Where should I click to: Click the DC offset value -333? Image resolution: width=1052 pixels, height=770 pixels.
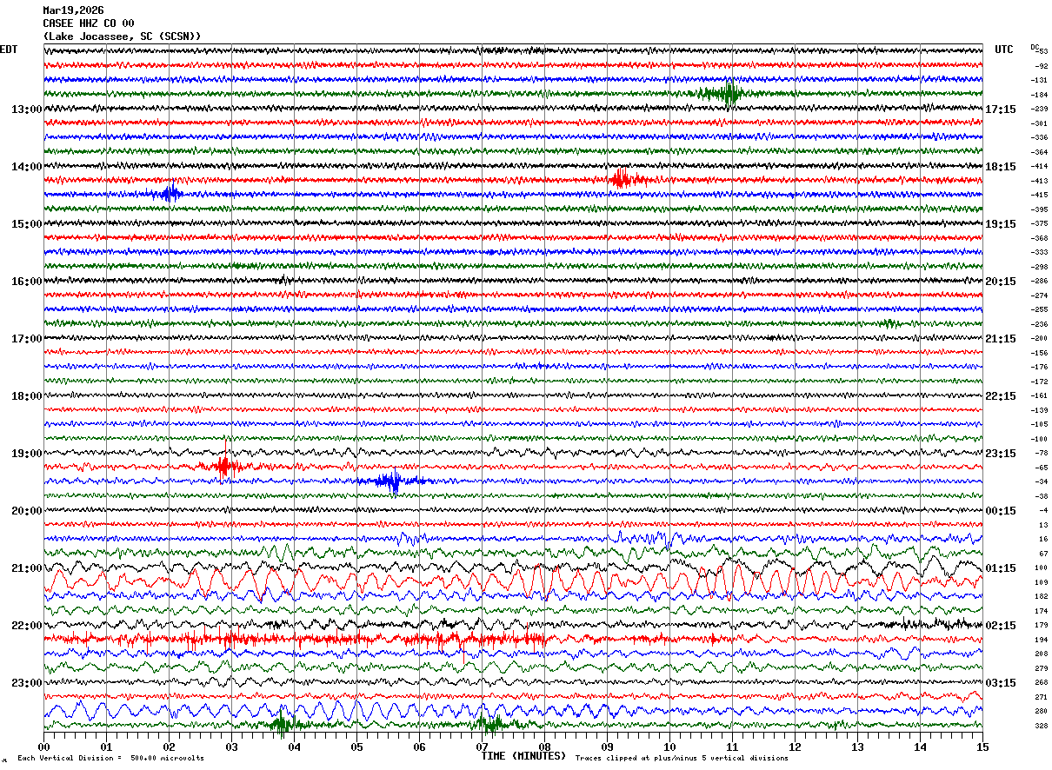[x=1039, y=252]
